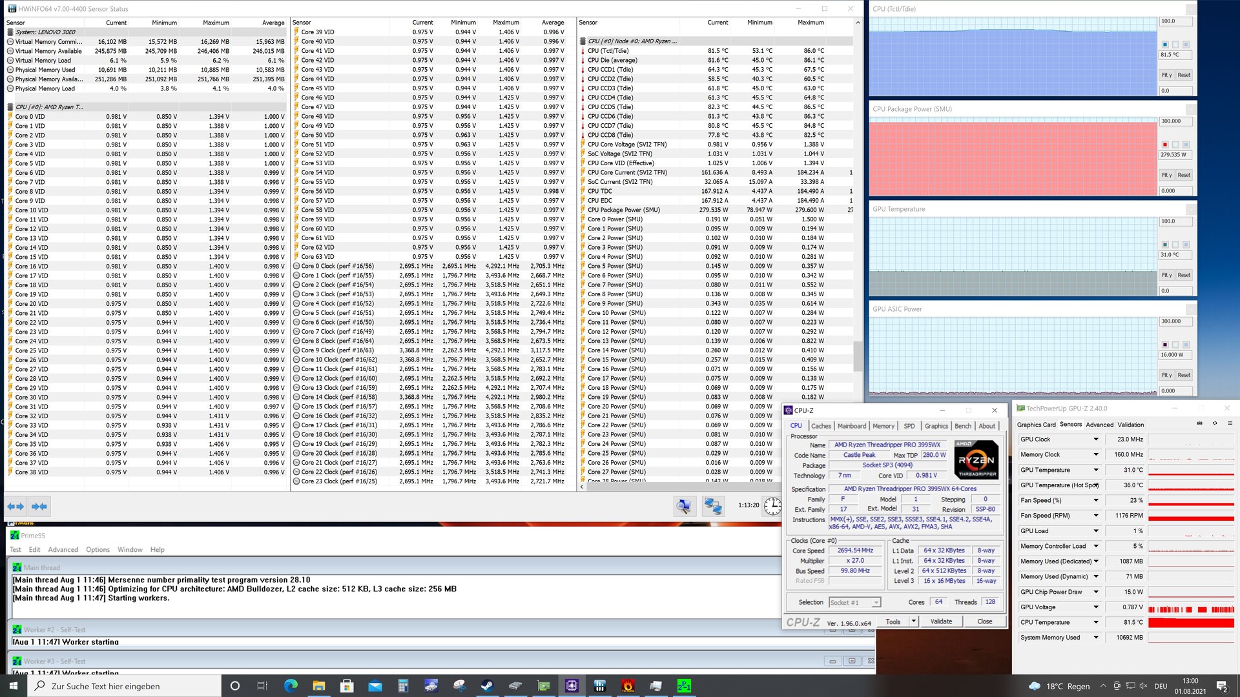Image resolution: width=1240 pixels, height=697 pixels.
Task: Switch to Memory tab in CPU-Z
Action: [x=883, y=426]
